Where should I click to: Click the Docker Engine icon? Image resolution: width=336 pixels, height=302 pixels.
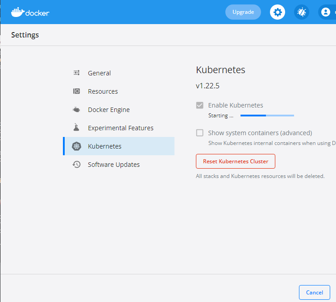tap(76, 110)
